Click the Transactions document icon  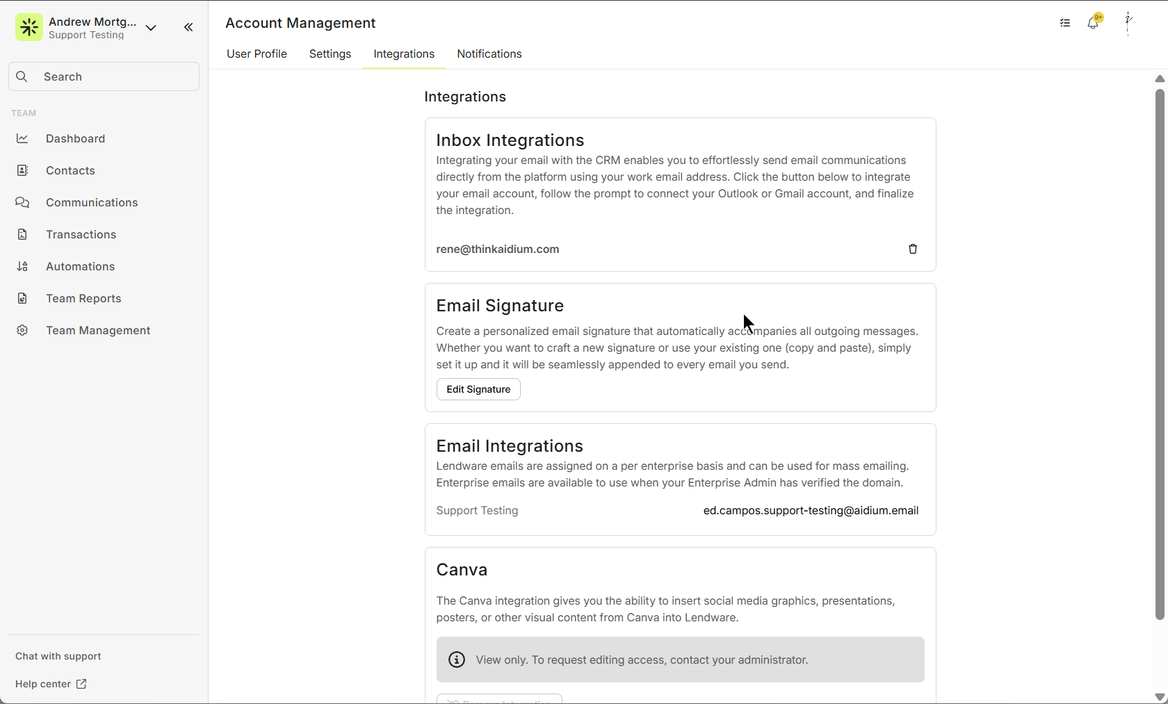coord(22,234)
